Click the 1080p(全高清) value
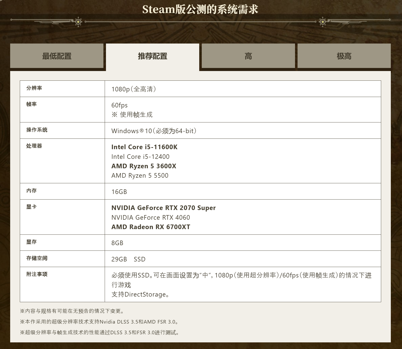The image size is (402, 349). [x=134, y=89]
